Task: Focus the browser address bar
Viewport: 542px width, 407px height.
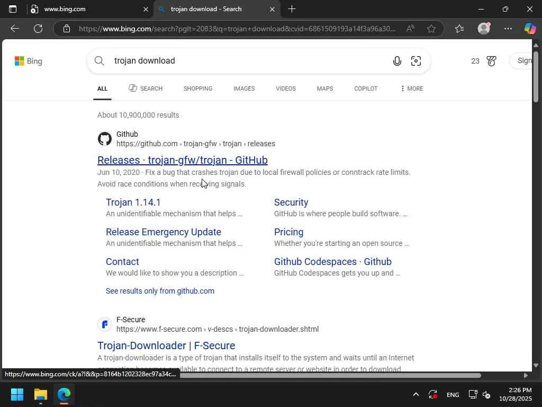Action: coord(237,29)
